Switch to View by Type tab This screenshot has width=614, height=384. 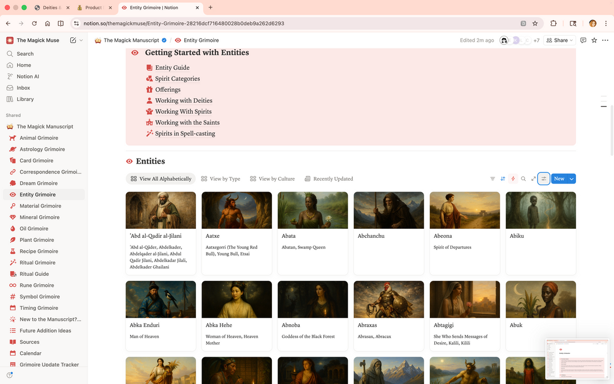220,179
